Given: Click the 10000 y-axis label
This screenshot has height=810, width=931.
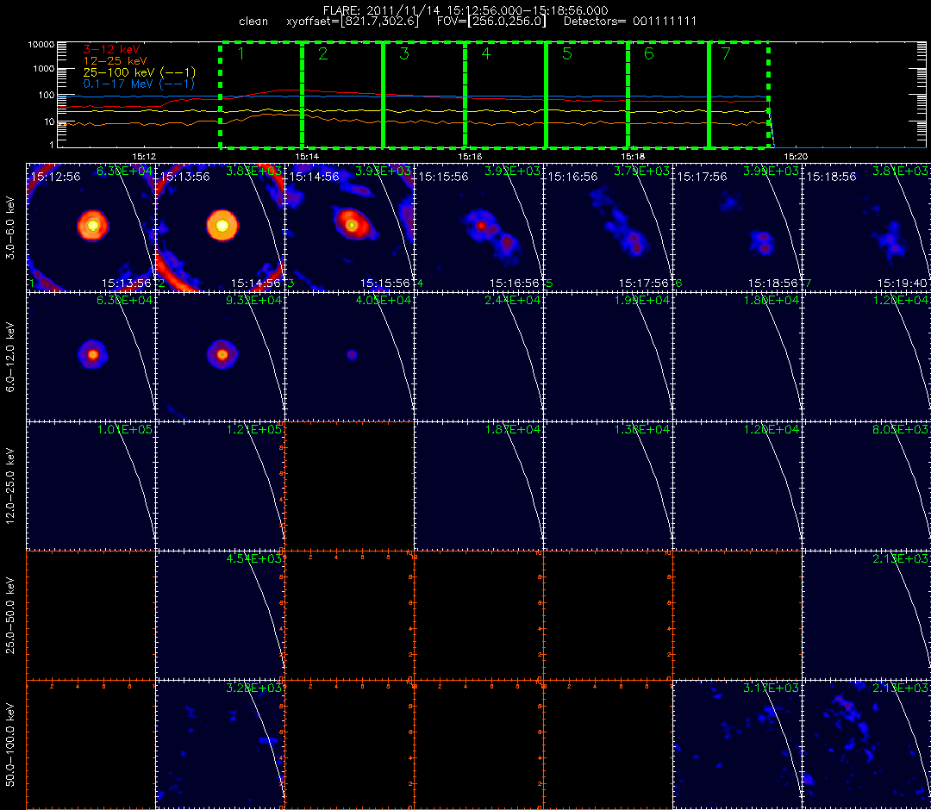Looking at the screenshot, I should [x=41, y=45].
